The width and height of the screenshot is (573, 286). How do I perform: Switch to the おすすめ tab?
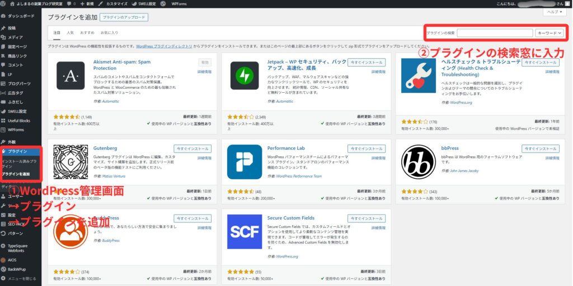87,33
